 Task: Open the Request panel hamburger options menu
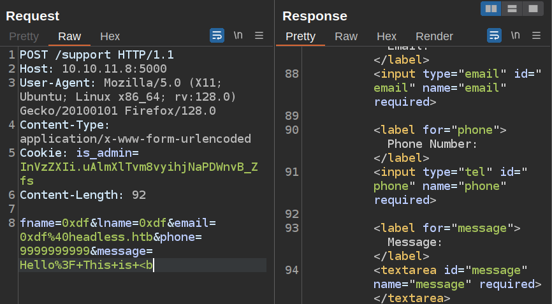[259, 36]
